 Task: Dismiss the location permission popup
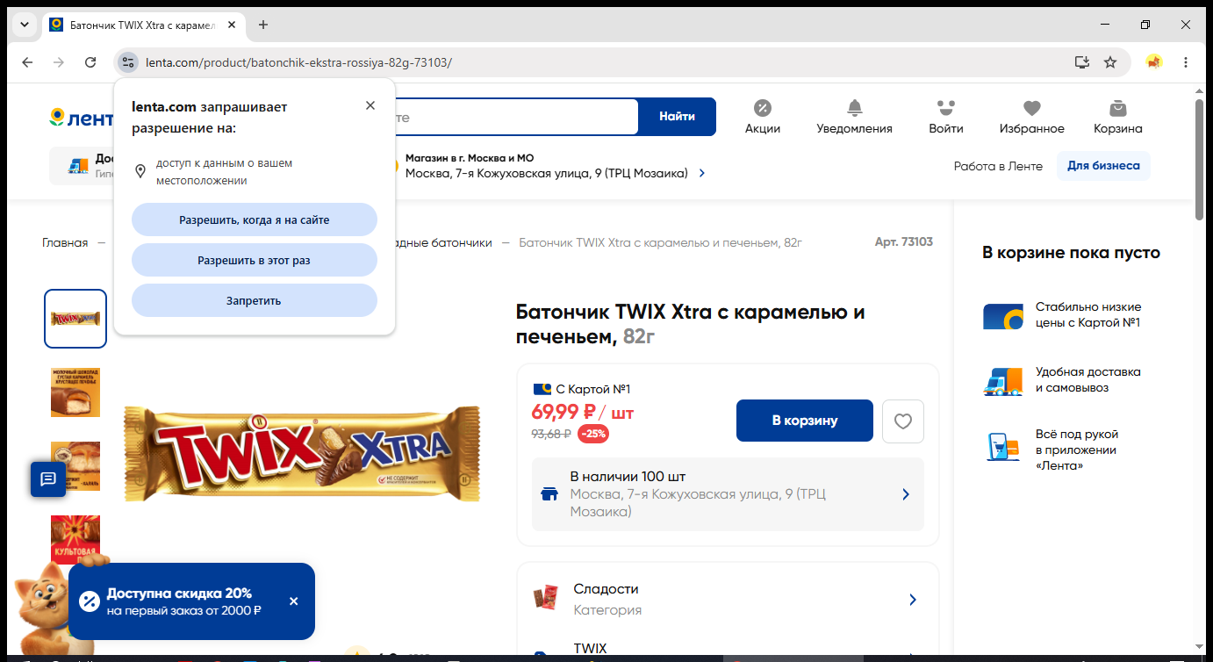click(370, 105)
